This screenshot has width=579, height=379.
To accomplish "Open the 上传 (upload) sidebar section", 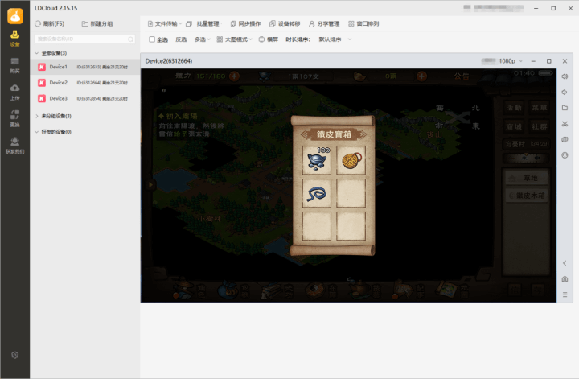I will tap(14, 93).
